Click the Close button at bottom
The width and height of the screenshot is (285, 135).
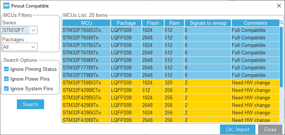point(270,129)
